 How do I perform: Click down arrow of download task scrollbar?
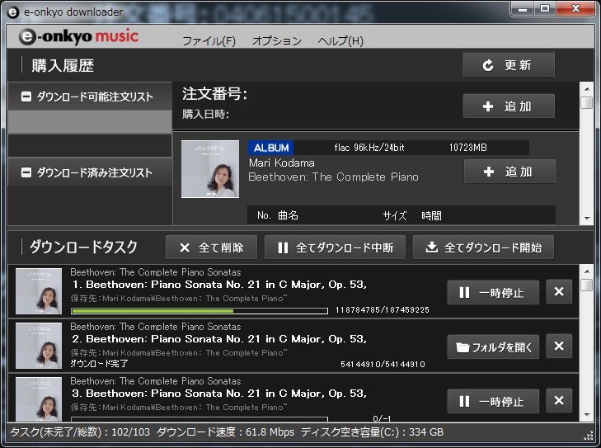pos(587,415)
